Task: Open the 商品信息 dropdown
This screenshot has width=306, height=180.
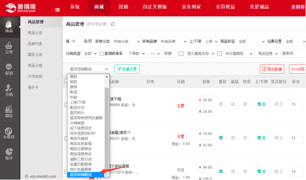Action: tap(267, 54)
